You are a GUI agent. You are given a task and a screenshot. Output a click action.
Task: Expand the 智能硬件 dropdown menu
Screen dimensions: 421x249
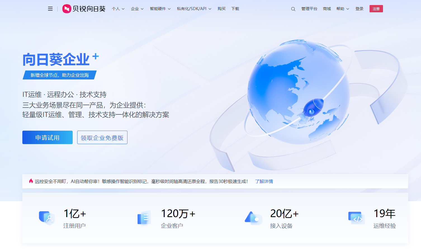(x=160, y=9)
